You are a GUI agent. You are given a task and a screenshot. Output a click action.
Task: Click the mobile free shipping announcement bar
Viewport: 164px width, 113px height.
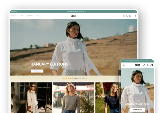[x=138, y=61]
